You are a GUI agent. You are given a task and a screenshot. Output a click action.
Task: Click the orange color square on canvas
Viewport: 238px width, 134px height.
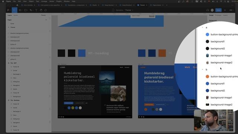pos(162,53)
